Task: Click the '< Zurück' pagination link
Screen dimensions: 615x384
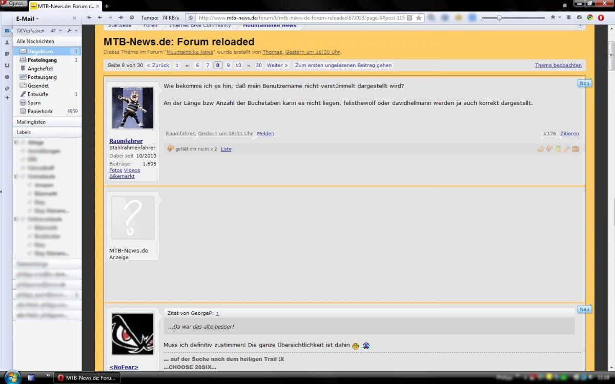Action: click(x=158, y=66)
